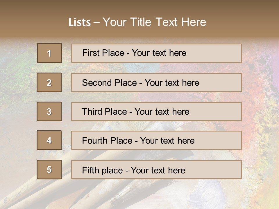Click the dash in the slide title
This screenshot has width=279, height=209.
point(97,22)
